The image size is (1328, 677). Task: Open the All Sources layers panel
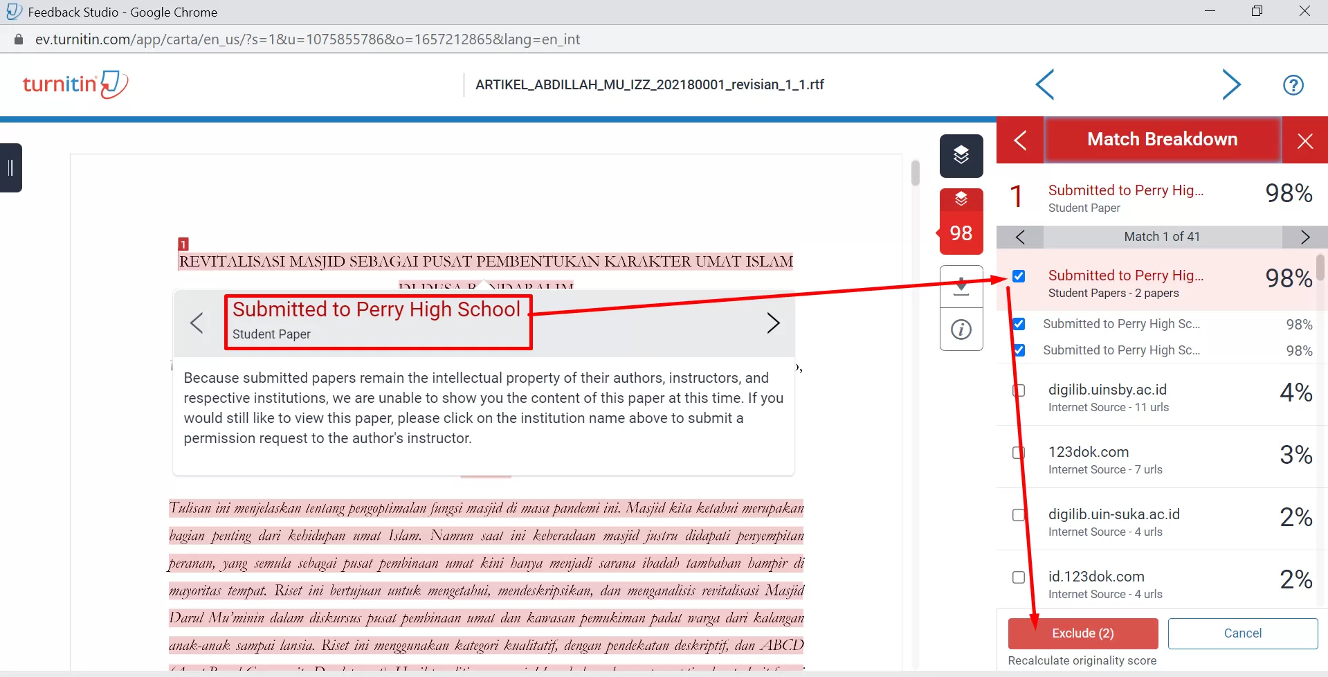tap(961, 156)
